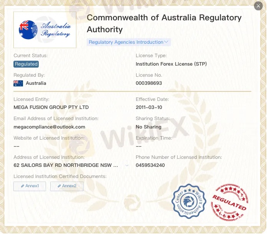Click the Commonwealth of Australia Regulatory Authority title

[x=164, y=23]
